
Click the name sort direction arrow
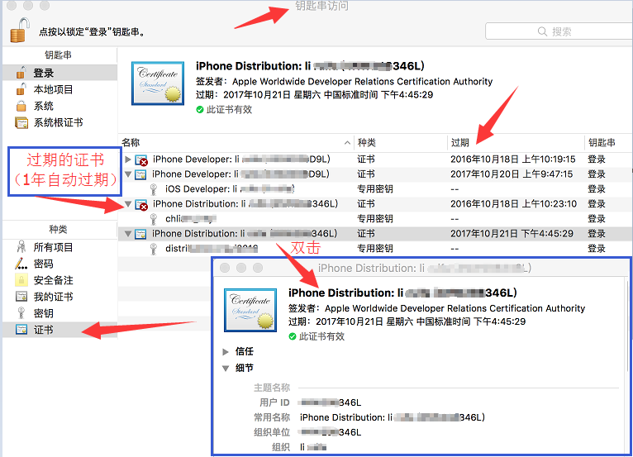coord(347,142)
